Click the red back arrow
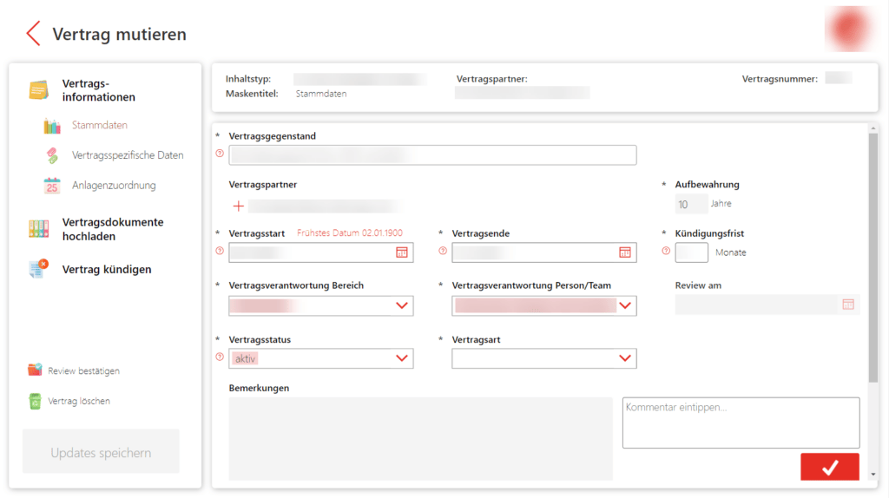This screenshot has height=498, width=889. click(34, 34)
